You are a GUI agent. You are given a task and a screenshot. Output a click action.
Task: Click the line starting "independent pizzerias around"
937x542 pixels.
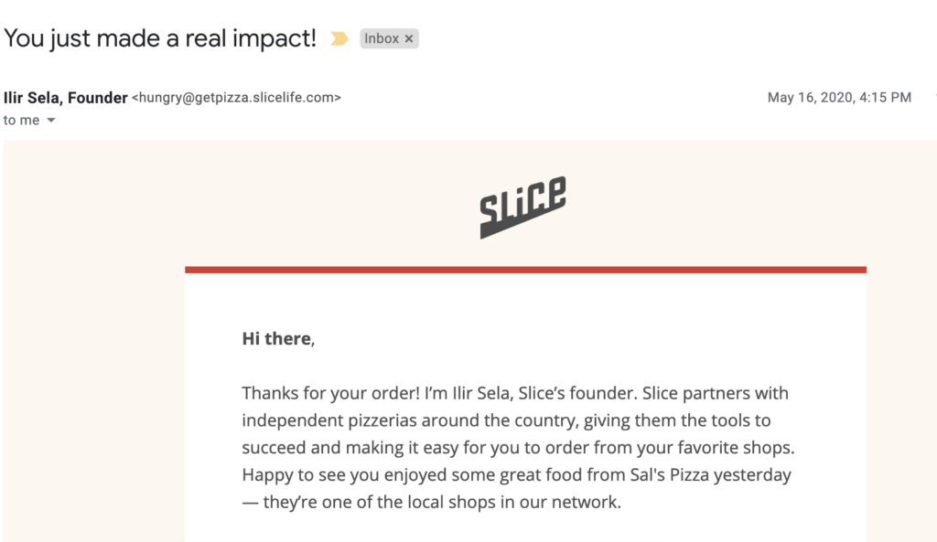point(506,420)
